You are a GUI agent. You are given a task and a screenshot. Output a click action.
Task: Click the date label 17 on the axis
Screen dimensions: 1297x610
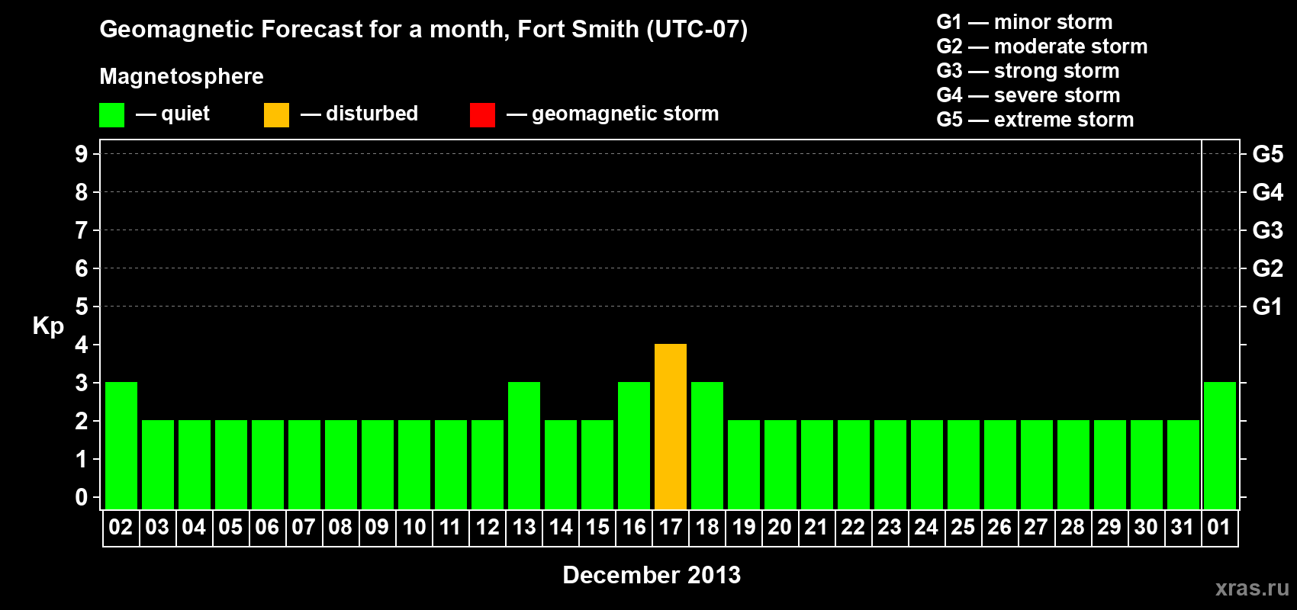point(671,527)
